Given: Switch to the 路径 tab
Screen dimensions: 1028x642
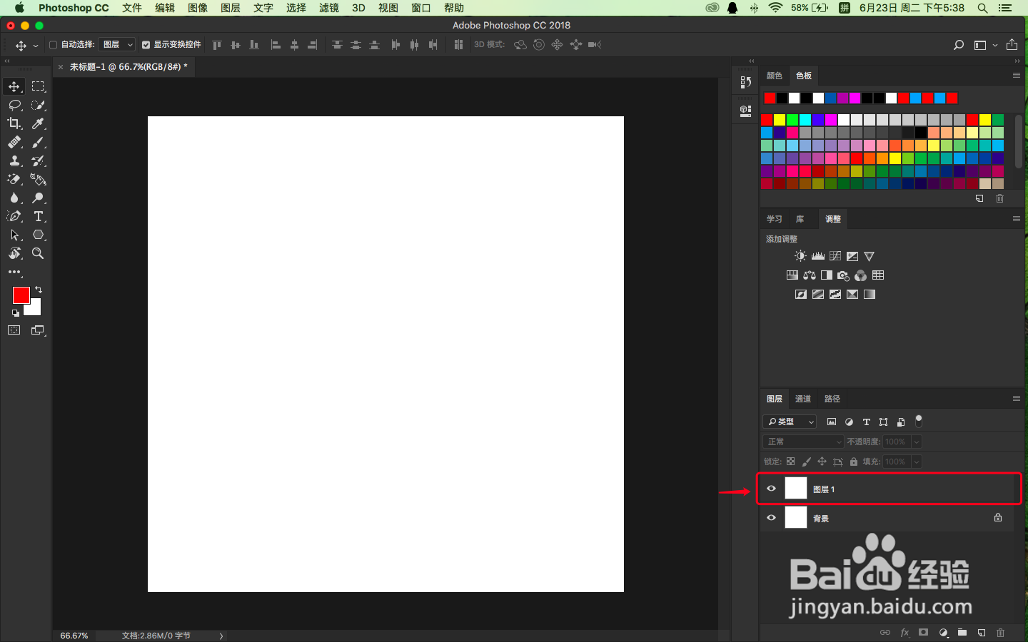Looking at the screenshot, I should 832,399.
